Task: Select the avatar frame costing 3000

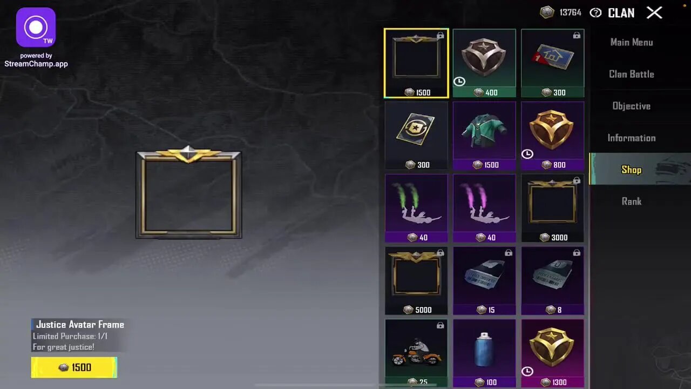Action: click(x=552, y=208)
